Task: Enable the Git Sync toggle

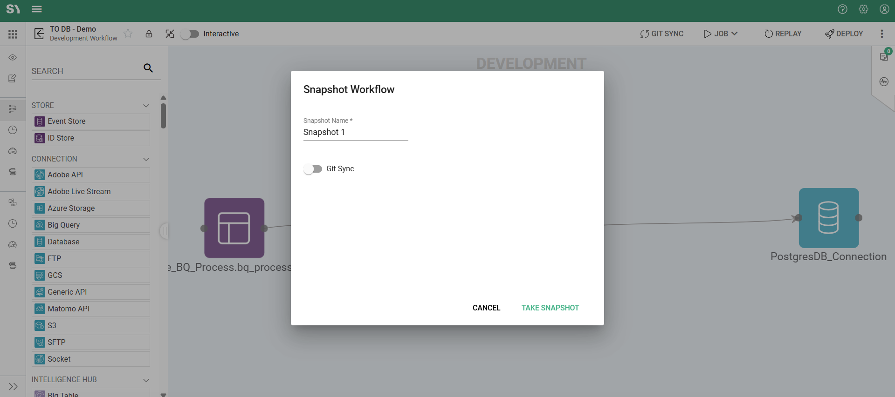Action: [313, 169]
